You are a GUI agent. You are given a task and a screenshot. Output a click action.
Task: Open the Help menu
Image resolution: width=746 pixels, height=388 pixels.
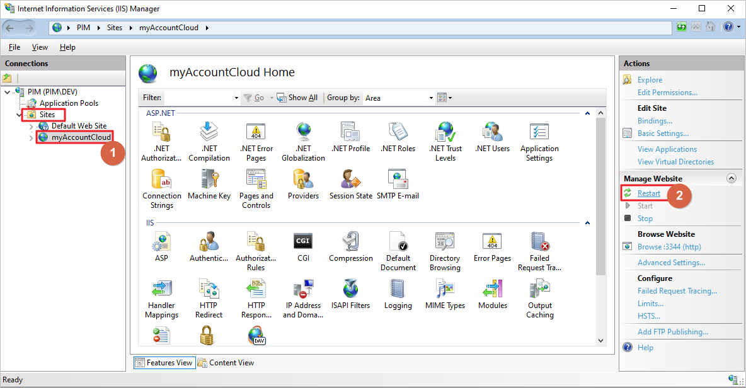[x=67, y=47]
